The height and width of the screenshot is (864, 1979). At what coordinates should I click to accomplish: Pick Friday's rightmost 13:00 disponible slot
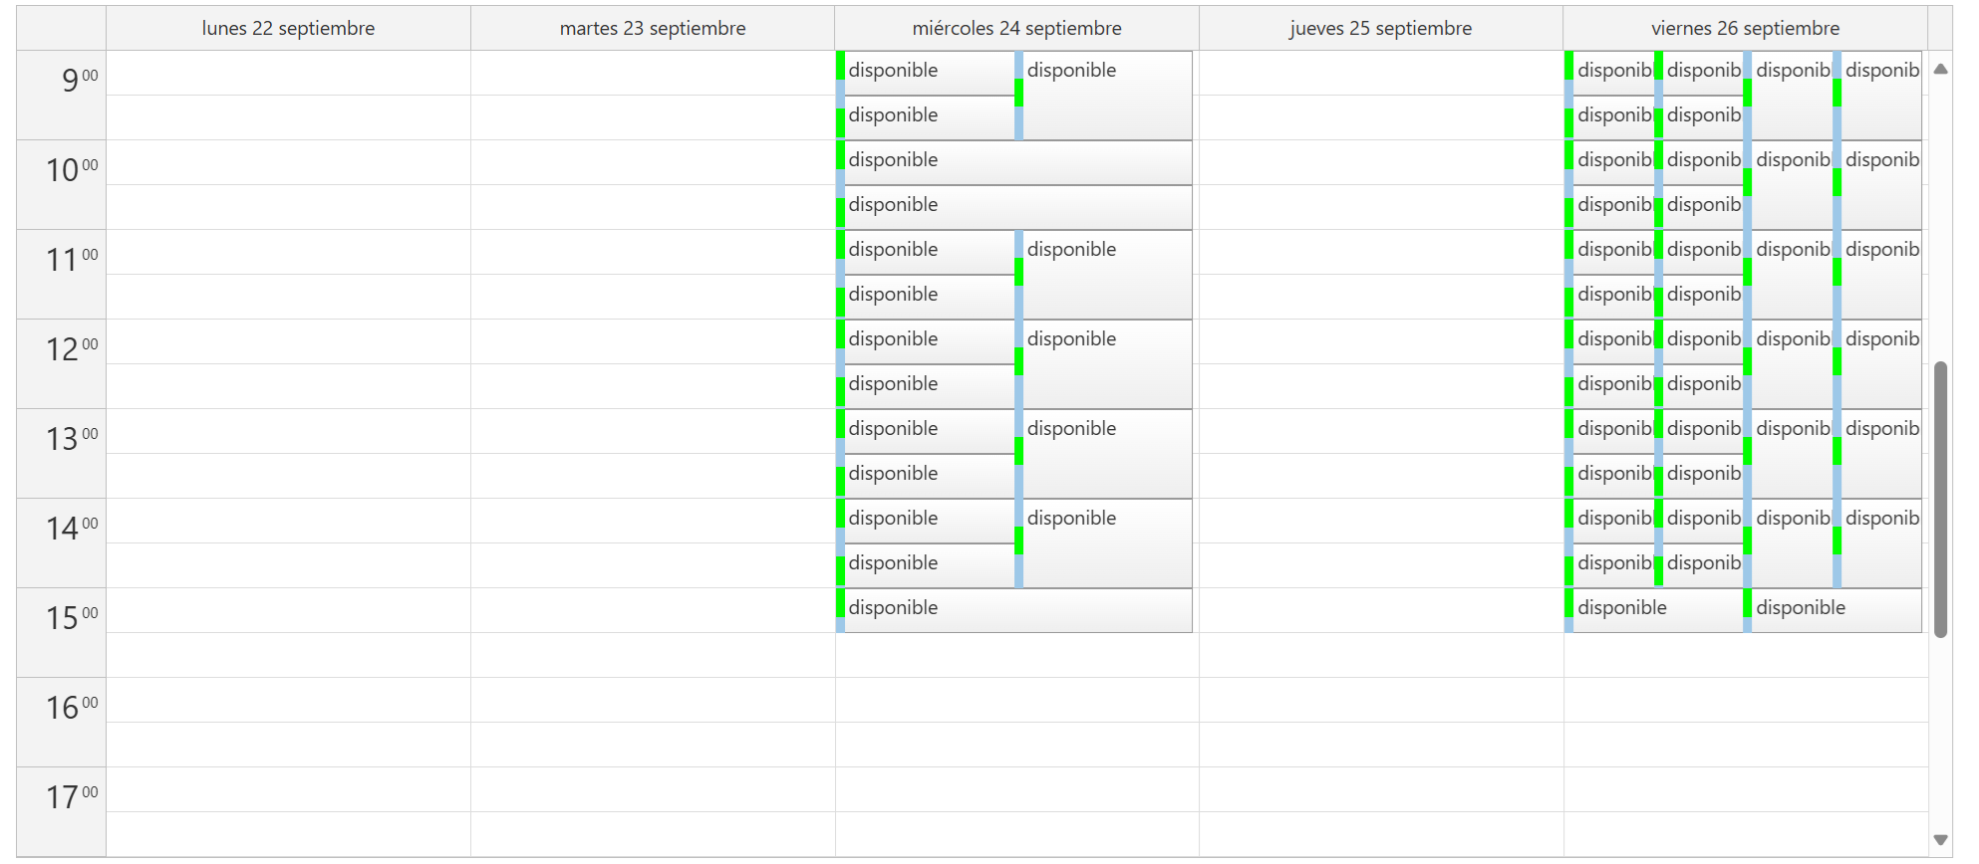click(x=1880, y=453)
